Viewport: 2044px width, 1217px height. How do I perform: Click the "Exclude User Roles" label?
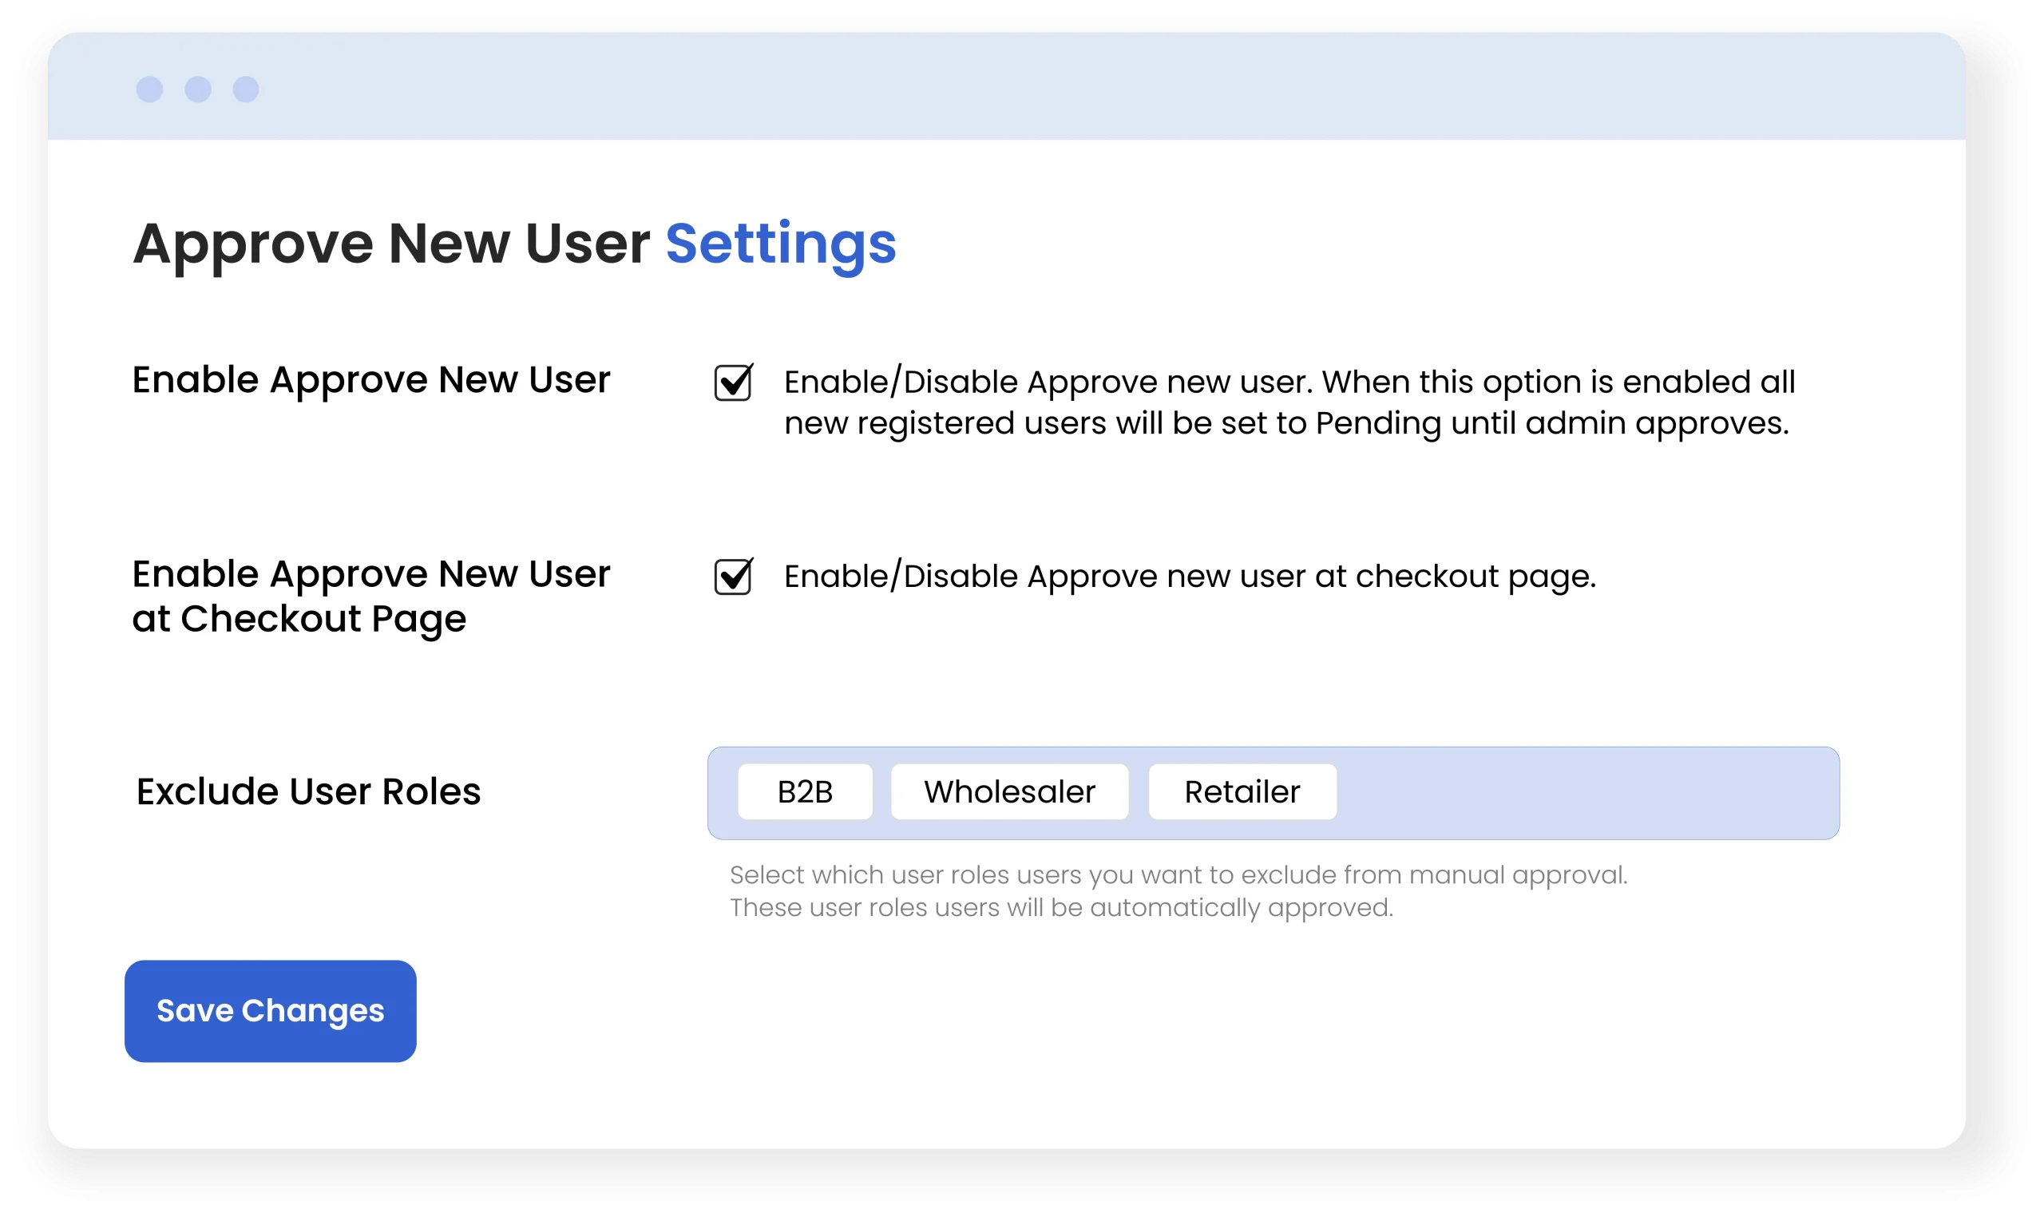coord(308,792)
